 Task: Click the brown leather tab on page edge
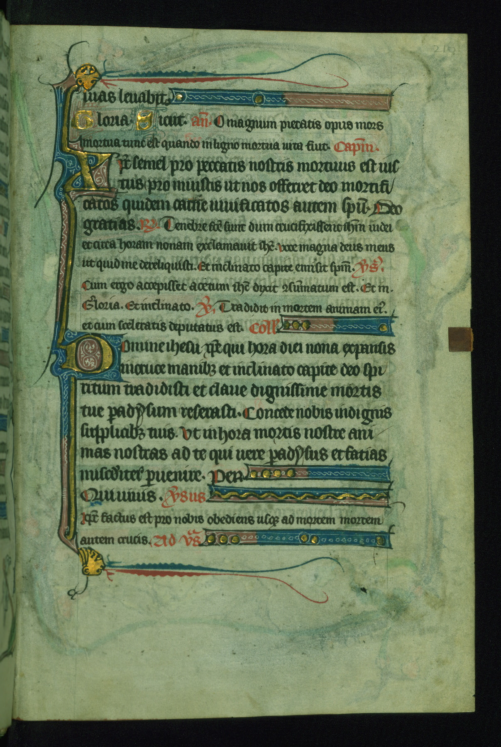tap(460, 338)
